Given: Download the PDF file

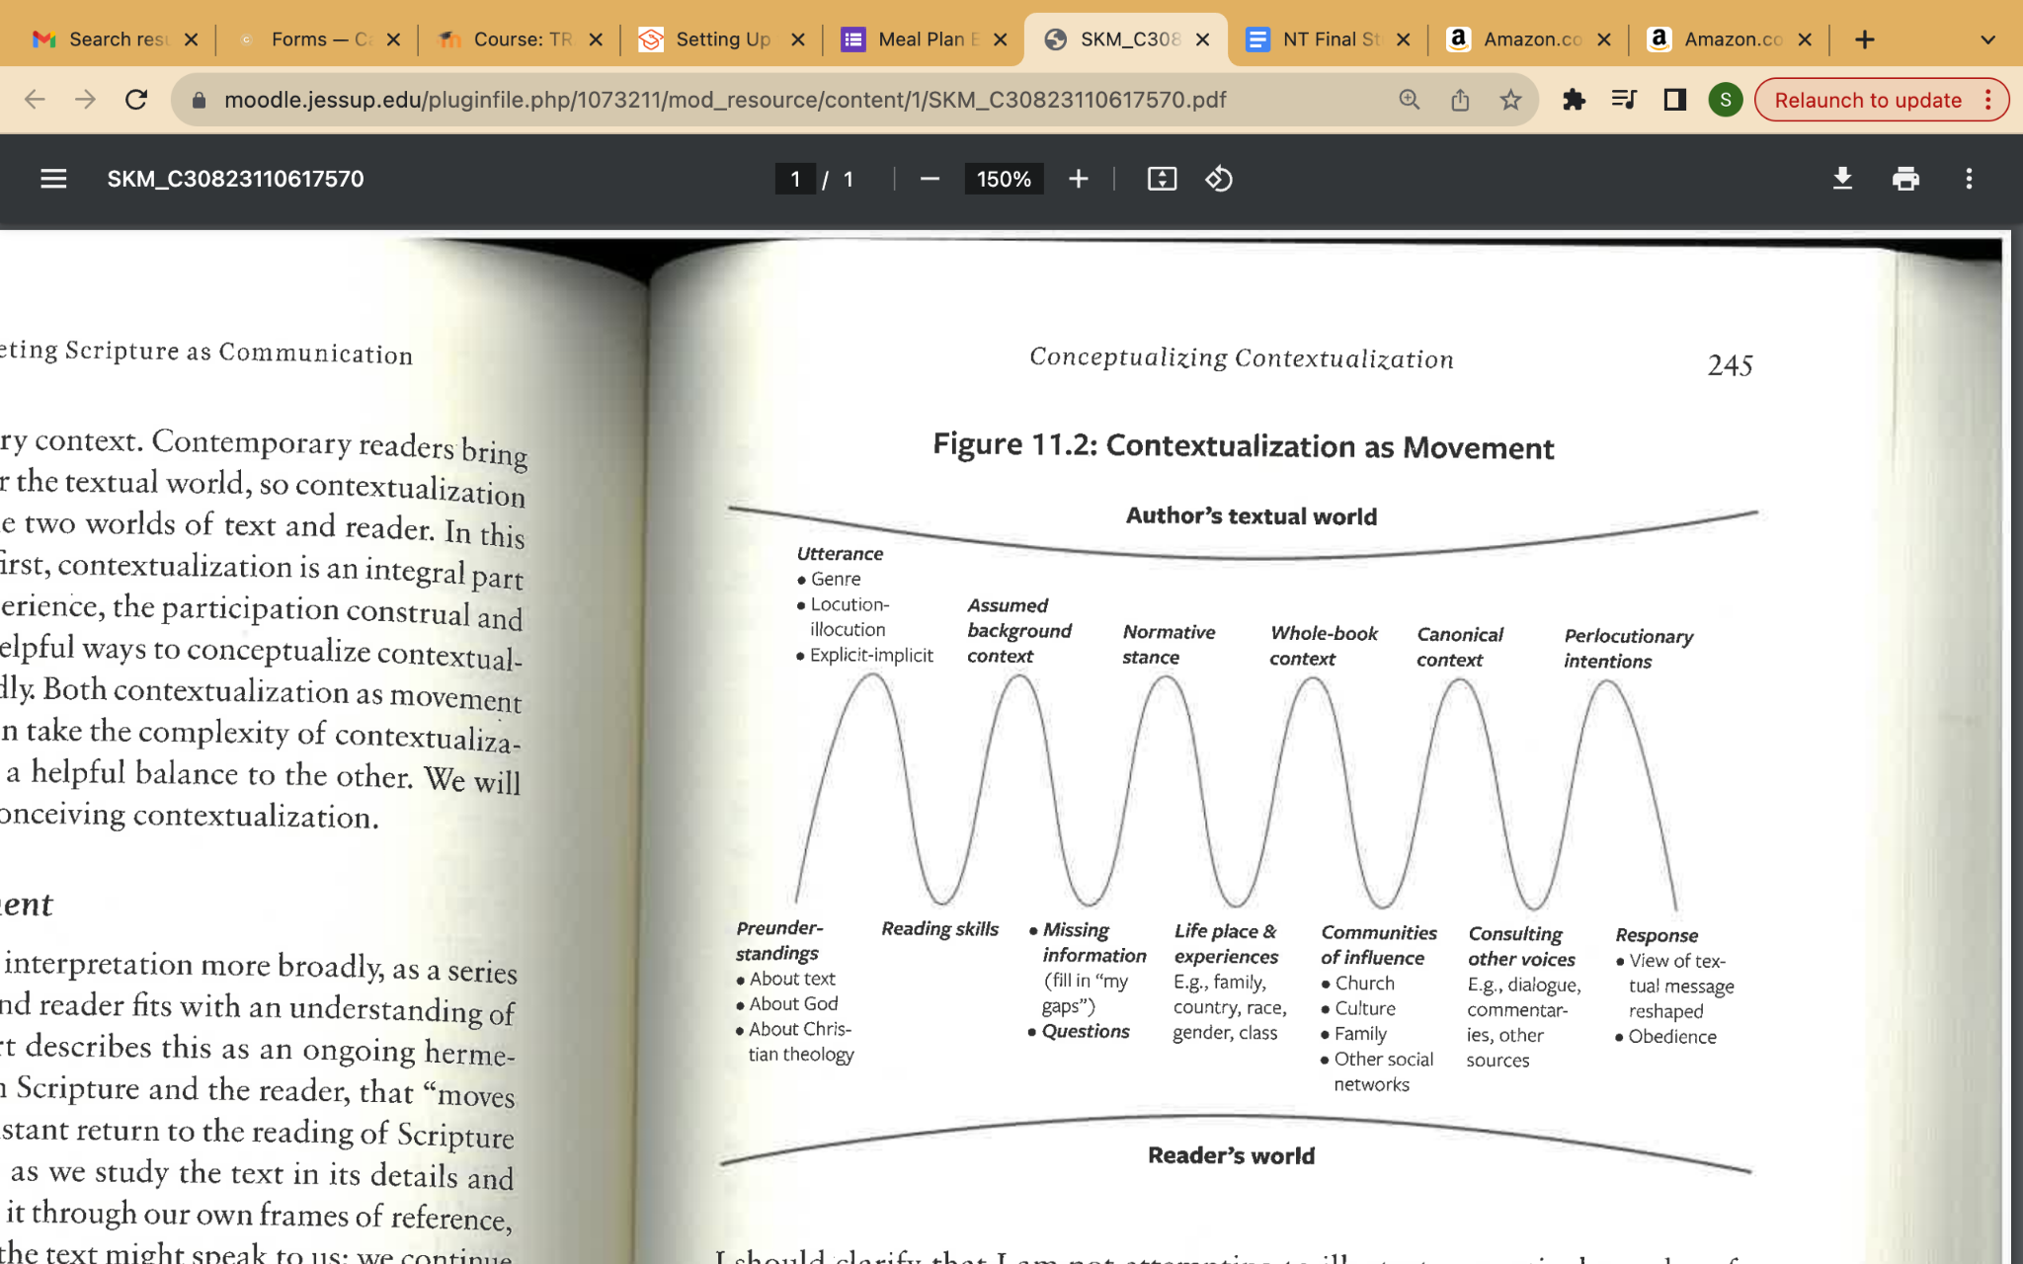Looking at the screenshot, I should [x=1842, y=179].
